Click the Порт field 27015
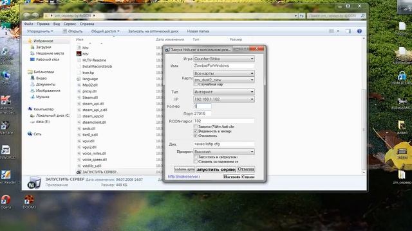 [202, 114]
